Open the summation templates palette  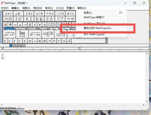40,19
